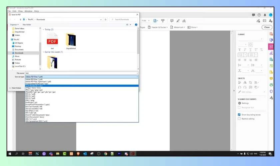
Task: Expand the File name history dropdown arrow
Action: pyautogui.click(x=137, y=73)
